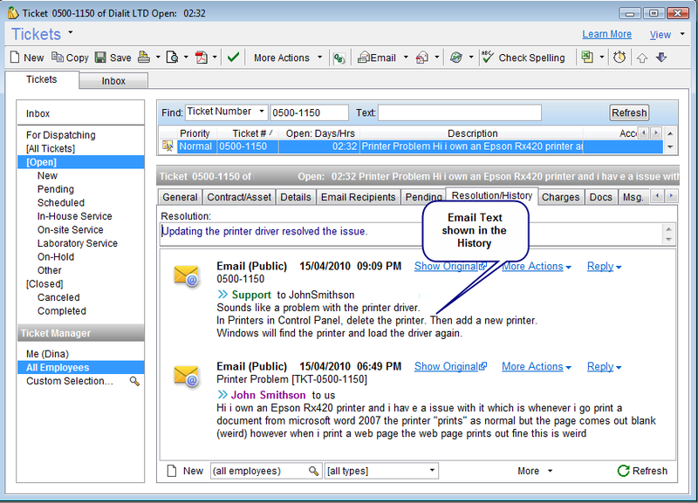Select Pending in the ticket status tree
The width and height of the screenshot is (698, 503).
(x=55, y=189)
